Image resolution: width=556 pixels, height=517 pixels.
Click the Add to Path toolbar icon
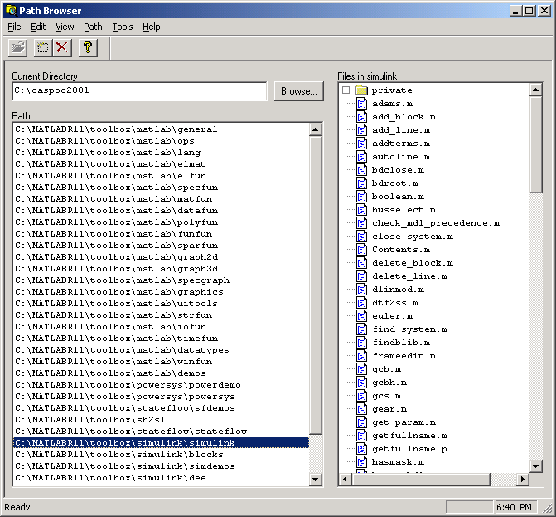point(43,47)
